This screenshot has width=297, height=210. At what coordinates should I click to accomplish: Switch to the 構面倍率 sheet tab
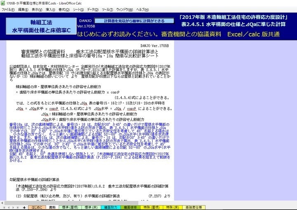tap(130, 208)
